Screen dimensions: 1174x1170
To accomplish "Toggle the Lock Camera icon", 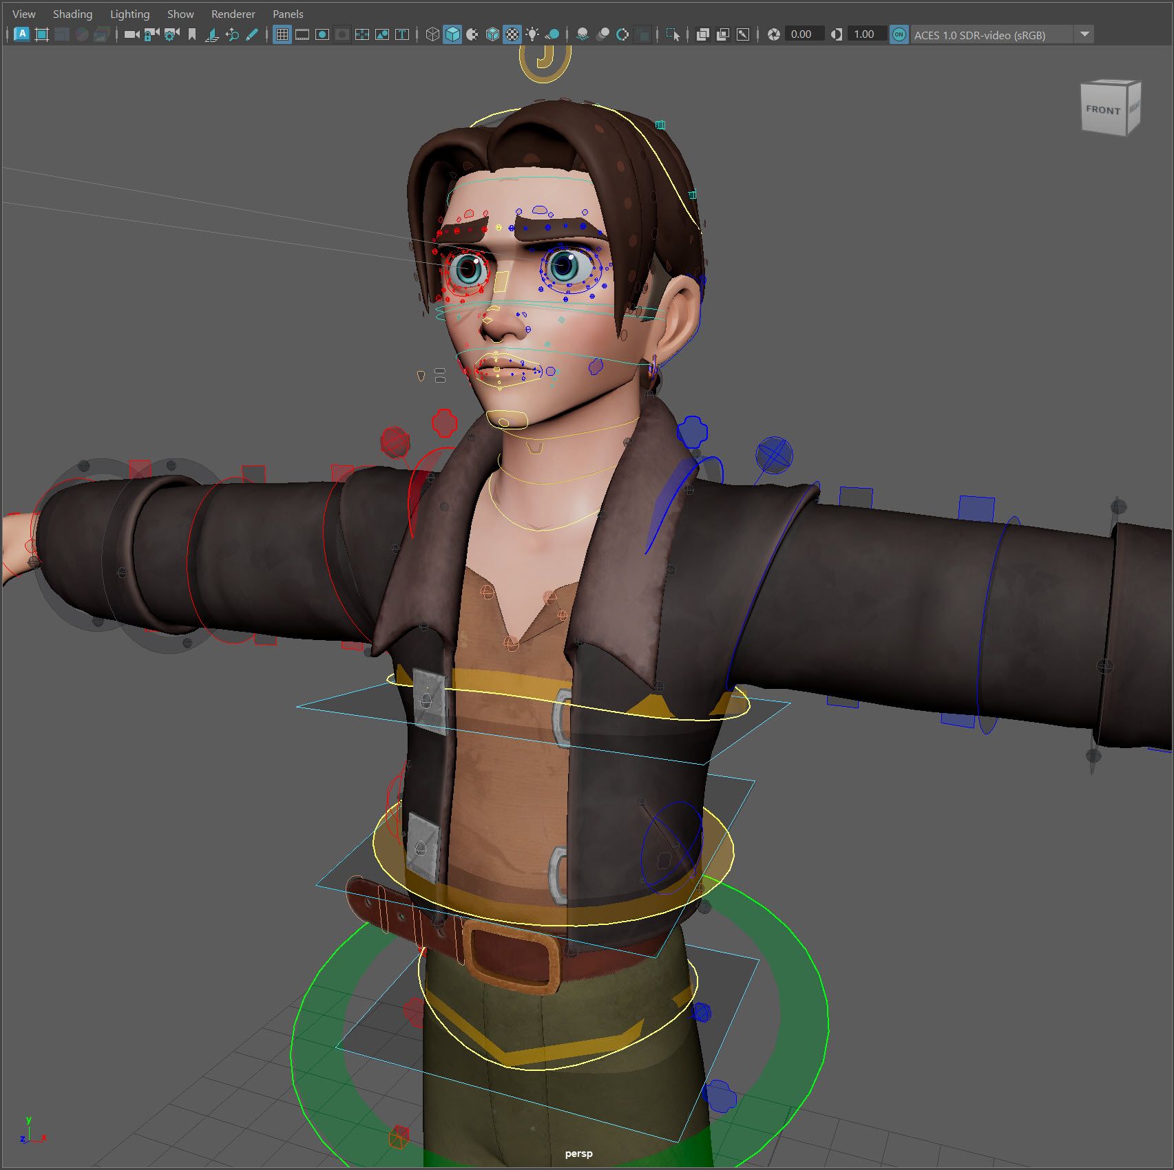I will point(152,34).
